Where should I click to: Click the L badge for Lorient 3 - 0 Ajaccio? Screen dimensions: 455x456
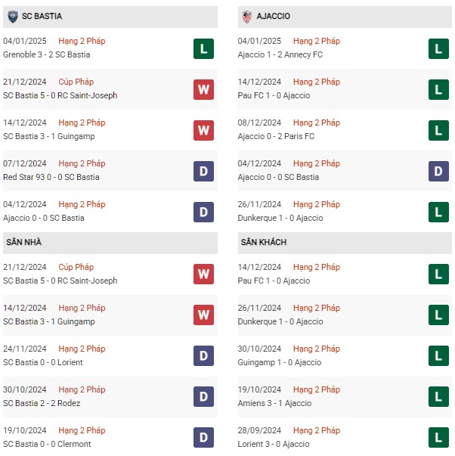[438, 437]
